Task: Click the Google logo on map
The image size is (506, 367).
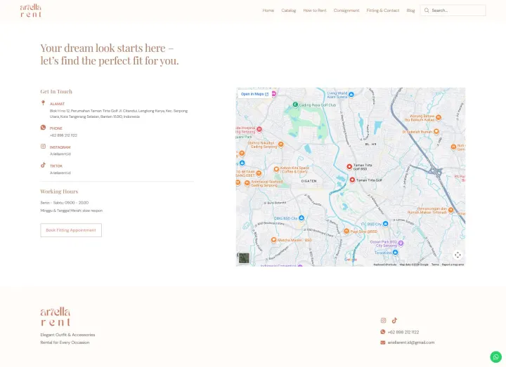Action: (351, 260)
